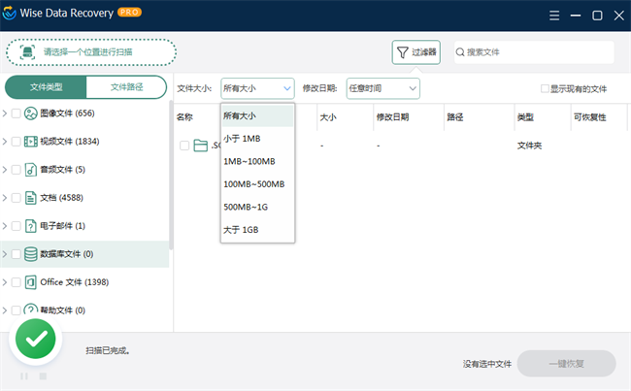Choose the 1MB~100MB size option
The image size is (631, 391).
tap(249, 161)
